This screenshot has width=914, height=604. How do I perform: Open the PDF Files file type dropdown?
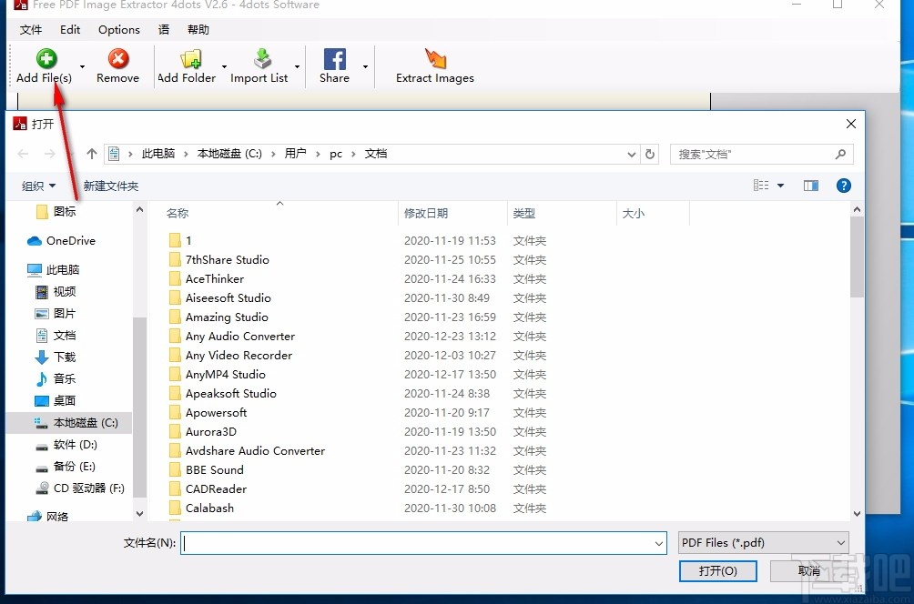click(762, 543)
